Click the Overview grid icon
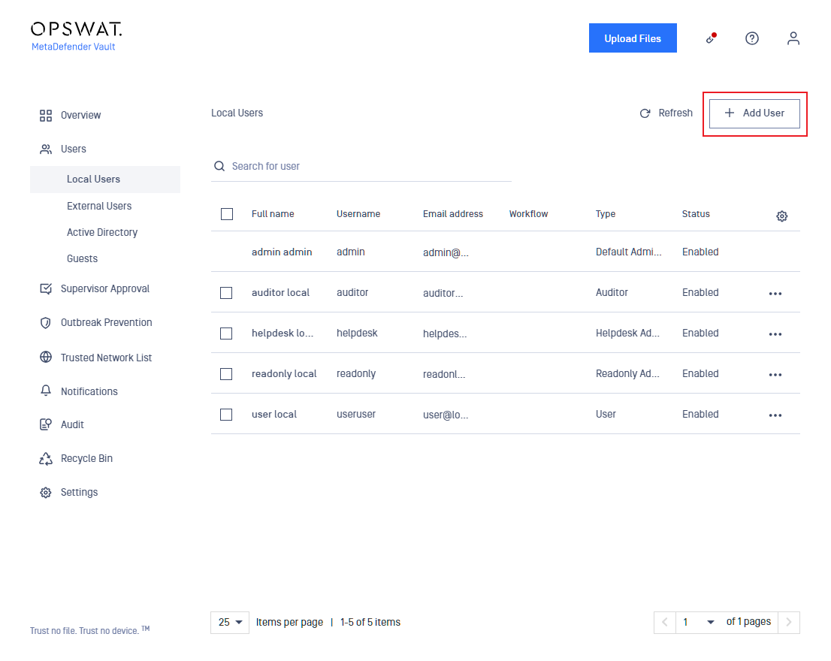 46,116
